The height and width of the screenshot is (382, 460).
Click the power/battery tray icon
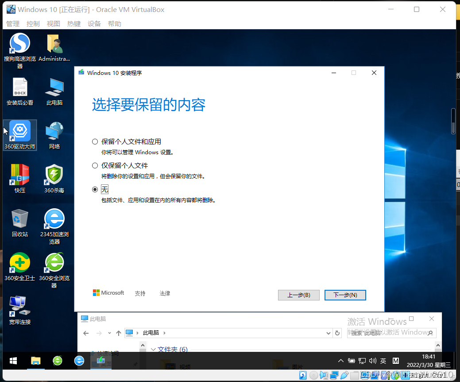point(351,361)
